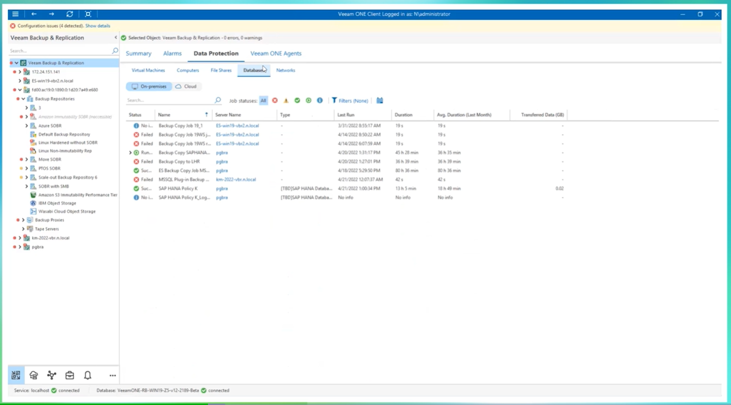Screen dimensions: 731x405
Task: Open the Business View icon in bottom bar
Action: pyautogui.click(x=33, y=375)
